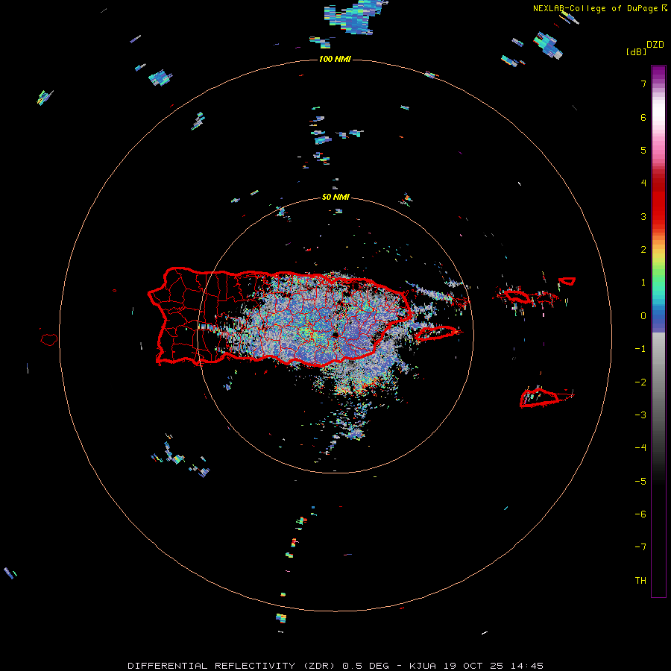Click the 1 tick on the color scale
The image size is (671, 671).
(643, 283)
